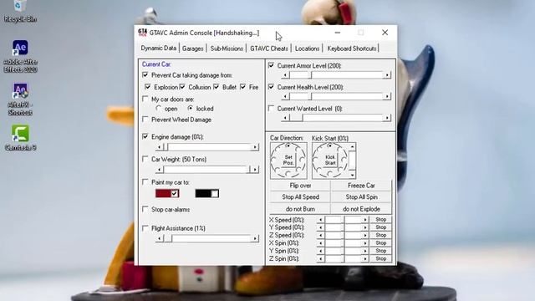The height and width of the screenshot is (301, 535).
Task: Open the Recycle Bin desktop icon
Action: (x=20, y=11)
